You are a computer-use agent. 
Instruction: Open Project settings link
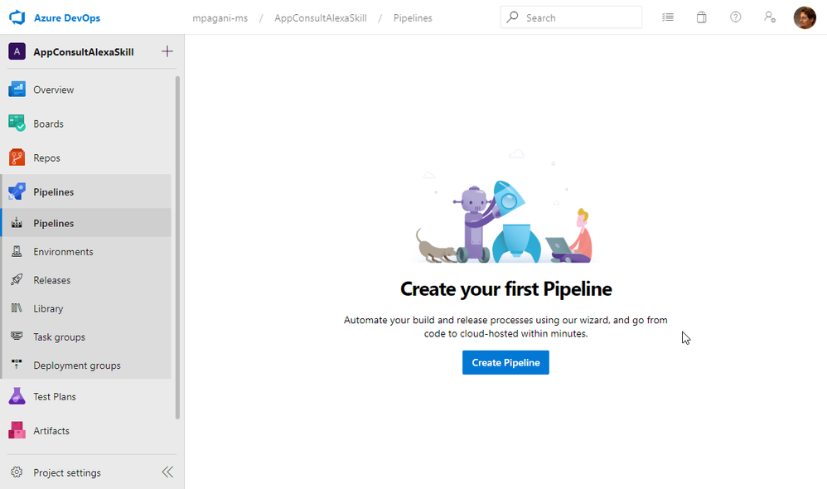(67, 472)
